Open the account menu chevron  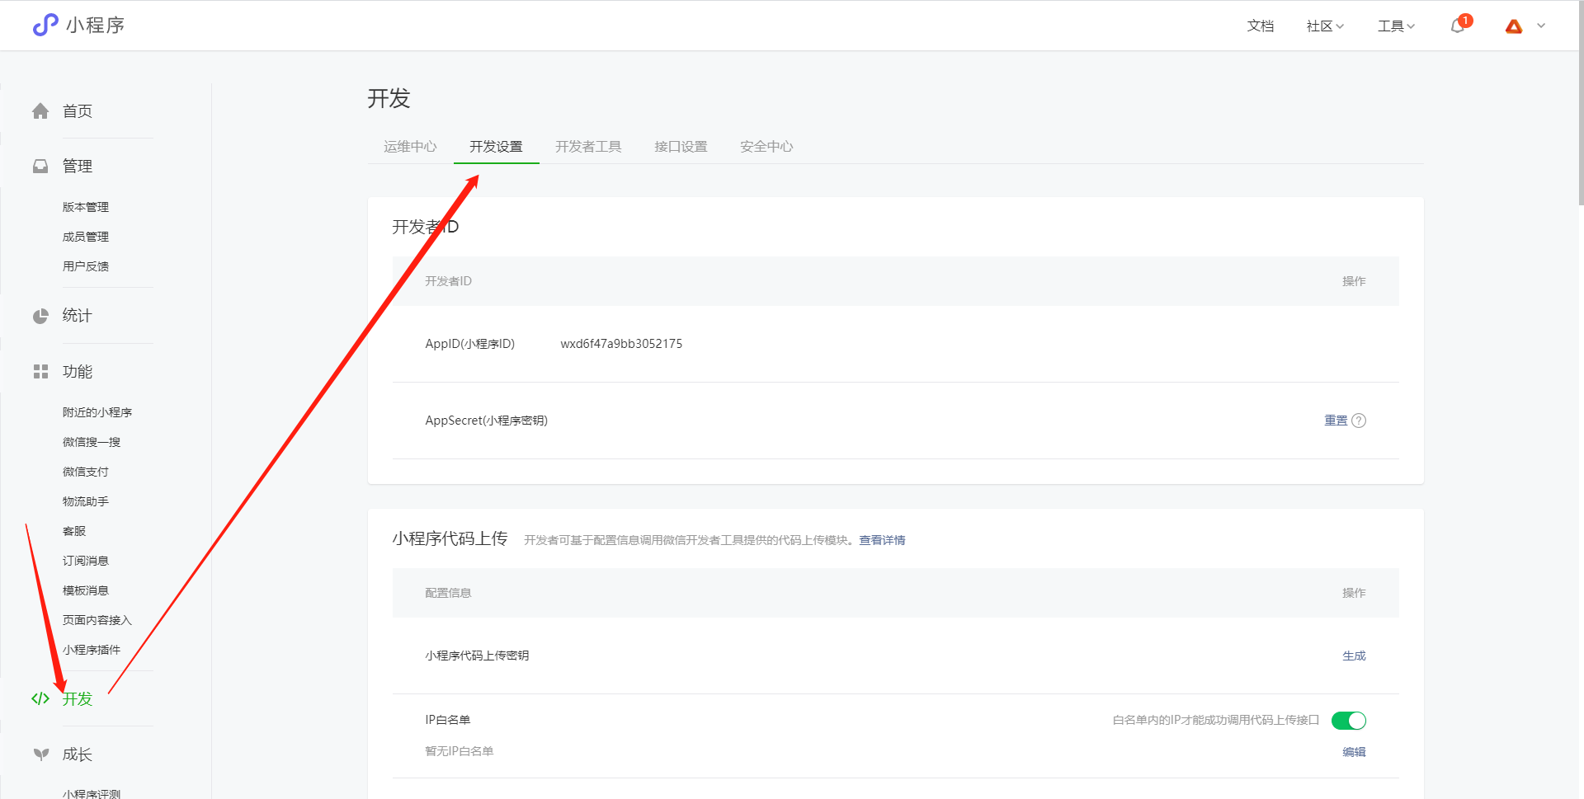point(1541,26)
